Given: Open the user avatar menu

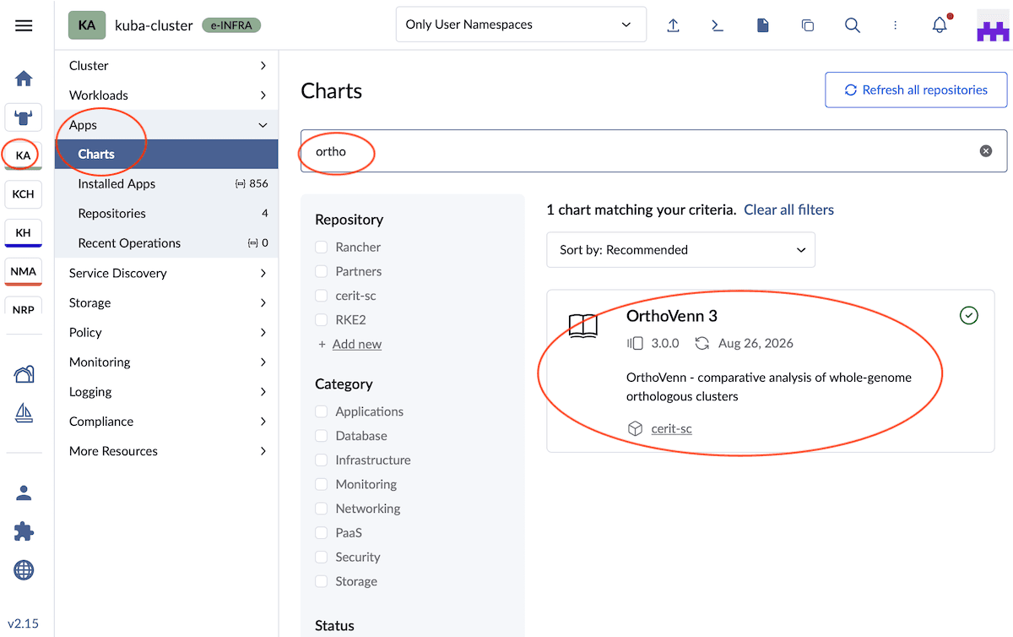Looking at the screenshot, I should pos(993,25).
